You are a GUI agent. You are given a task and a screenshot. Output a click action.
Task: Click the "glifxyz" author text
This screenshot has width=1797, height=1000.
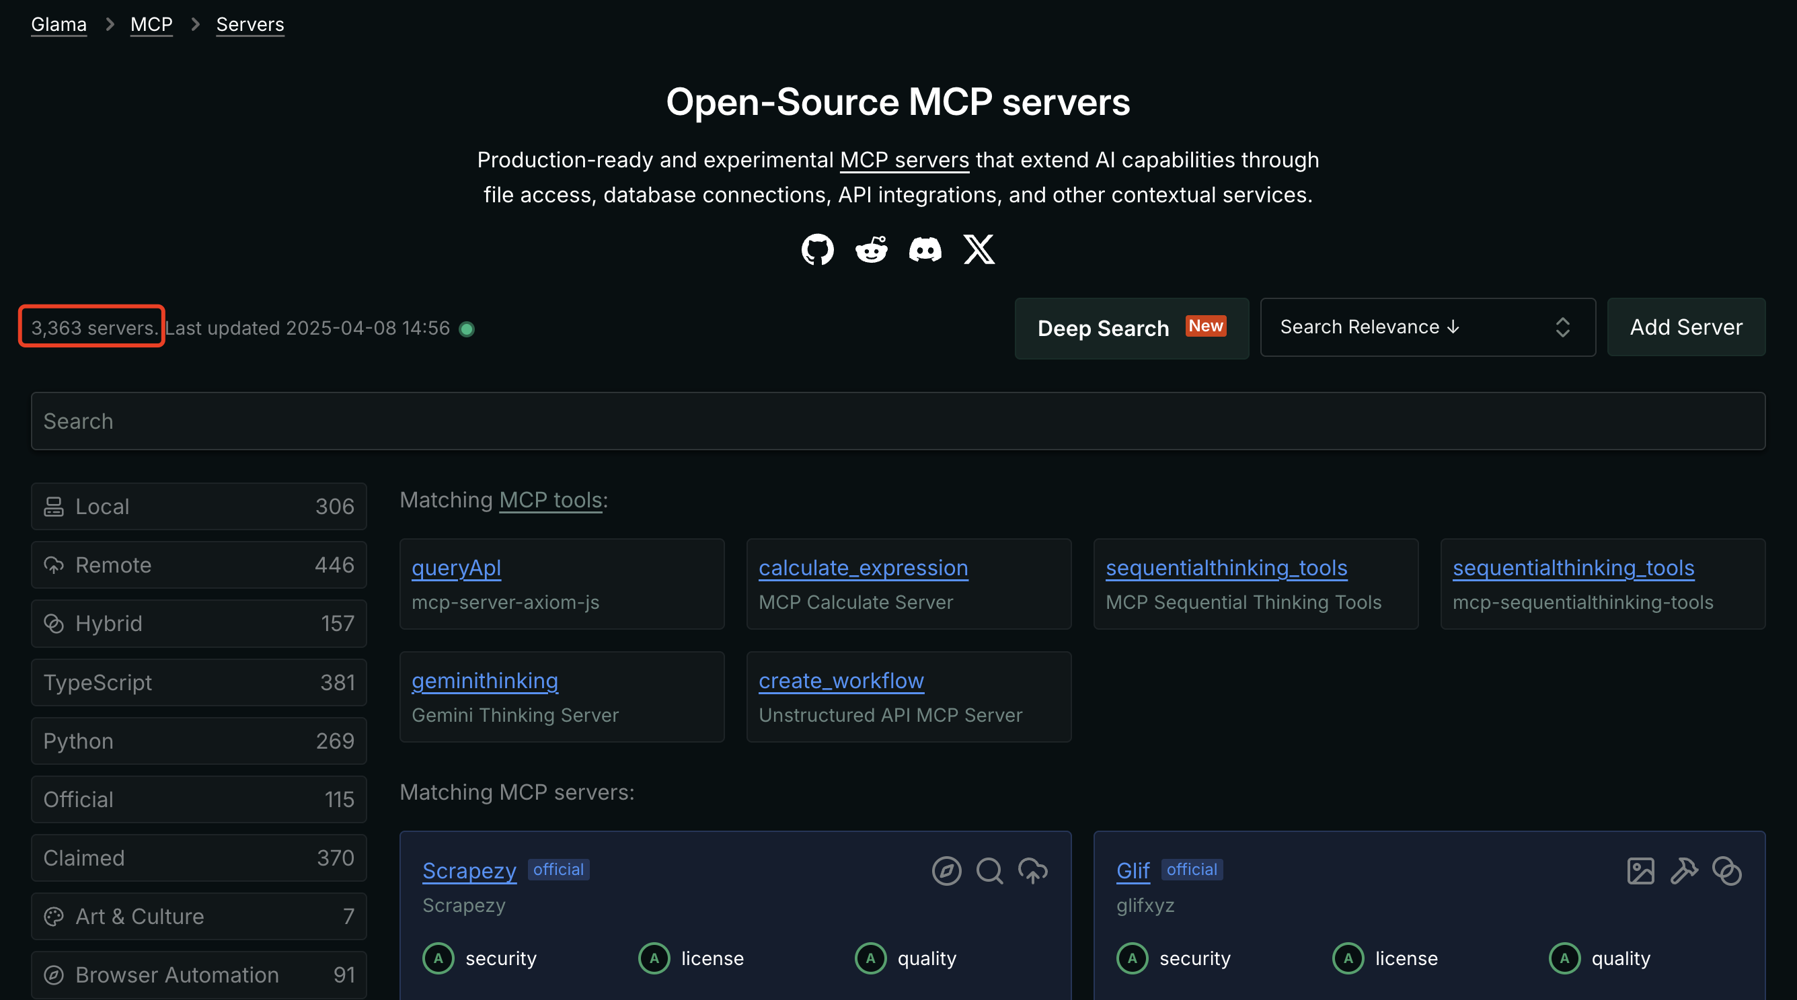tap(1145, 906)
